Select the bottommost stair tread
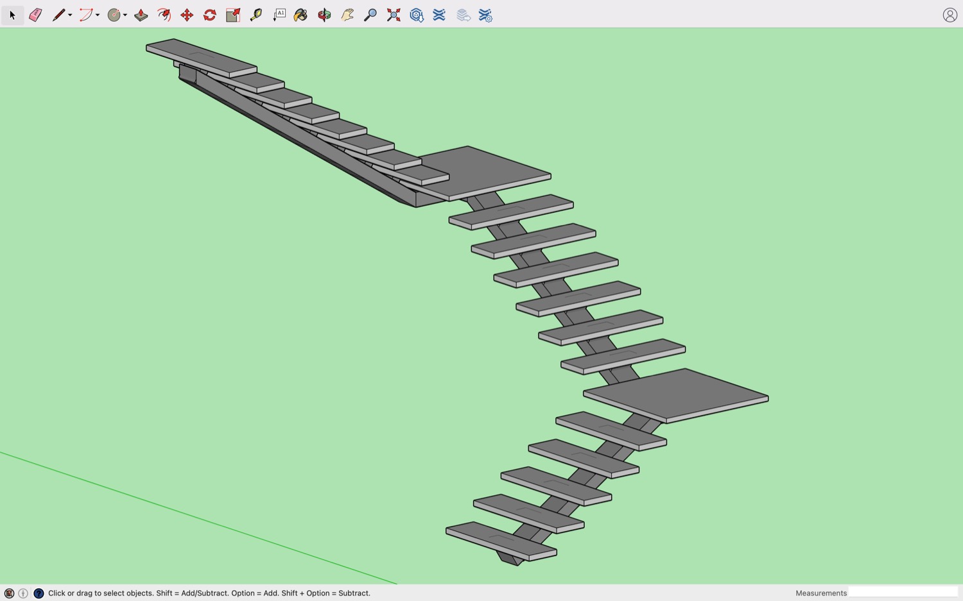Image resolution: width=963 pixels, height=601 pixels. click(501, 541)
